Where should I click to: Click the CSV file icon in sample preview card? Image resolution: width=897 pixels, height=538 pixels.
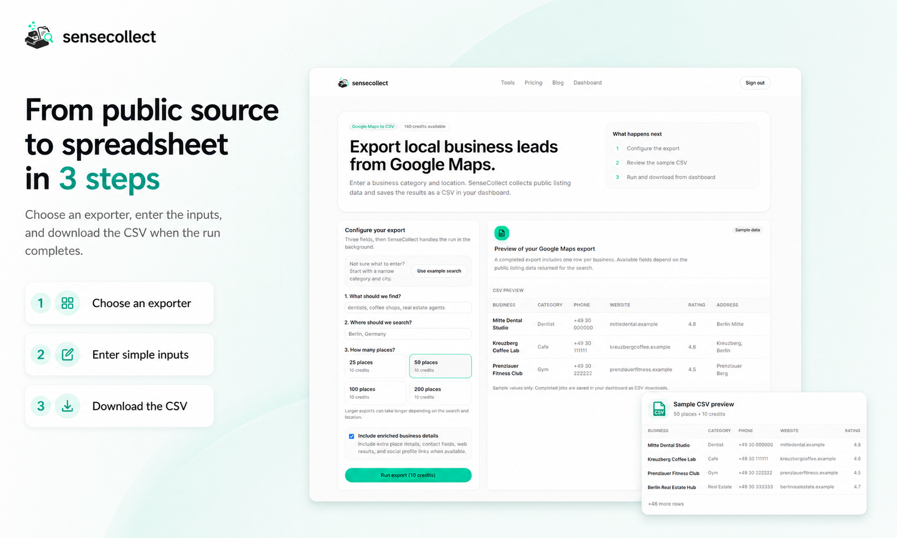coord(659,409)
